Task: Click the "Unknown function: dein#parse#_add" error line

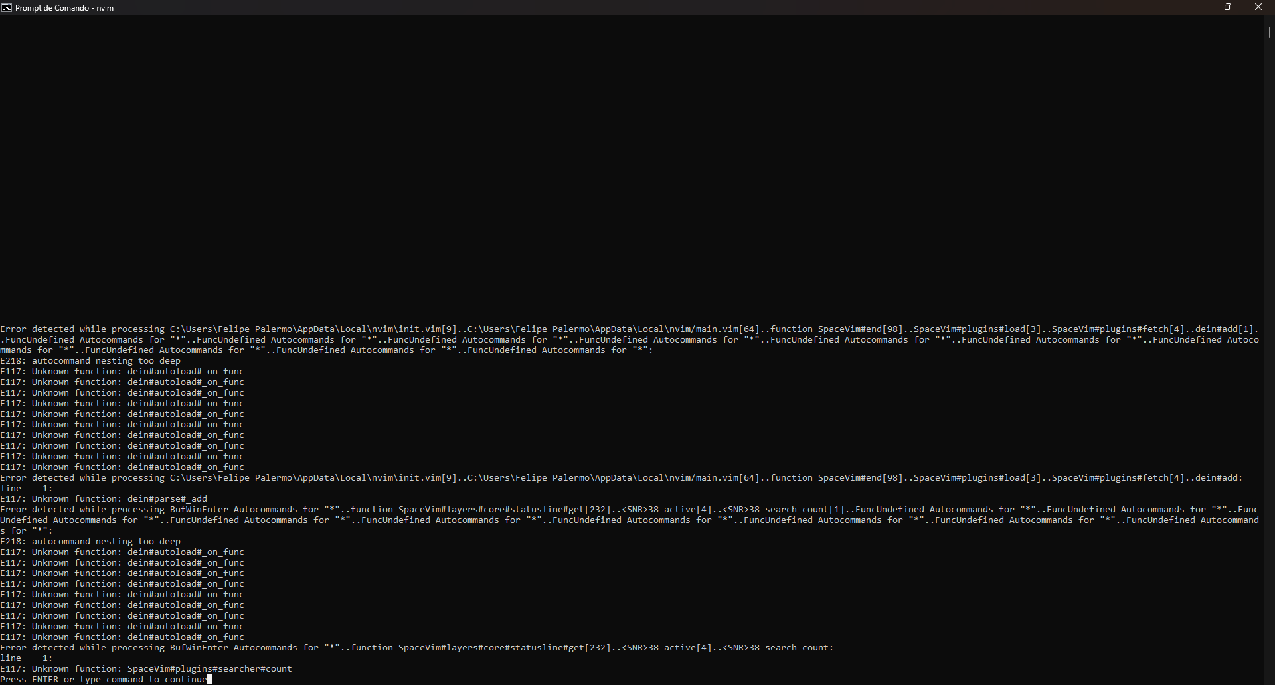Action: [x=104, y=499]
